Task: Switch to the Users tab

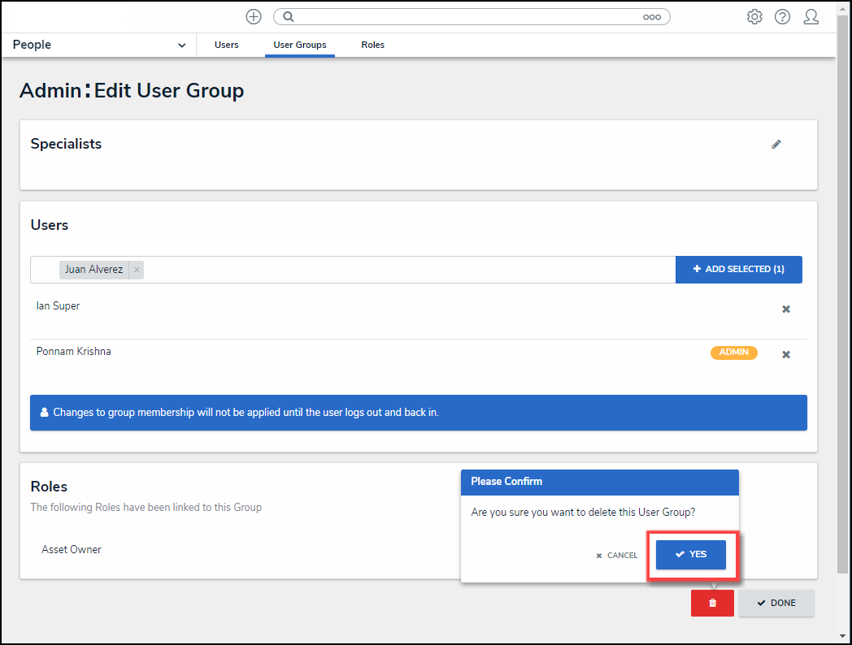Action: pos(227,45)
